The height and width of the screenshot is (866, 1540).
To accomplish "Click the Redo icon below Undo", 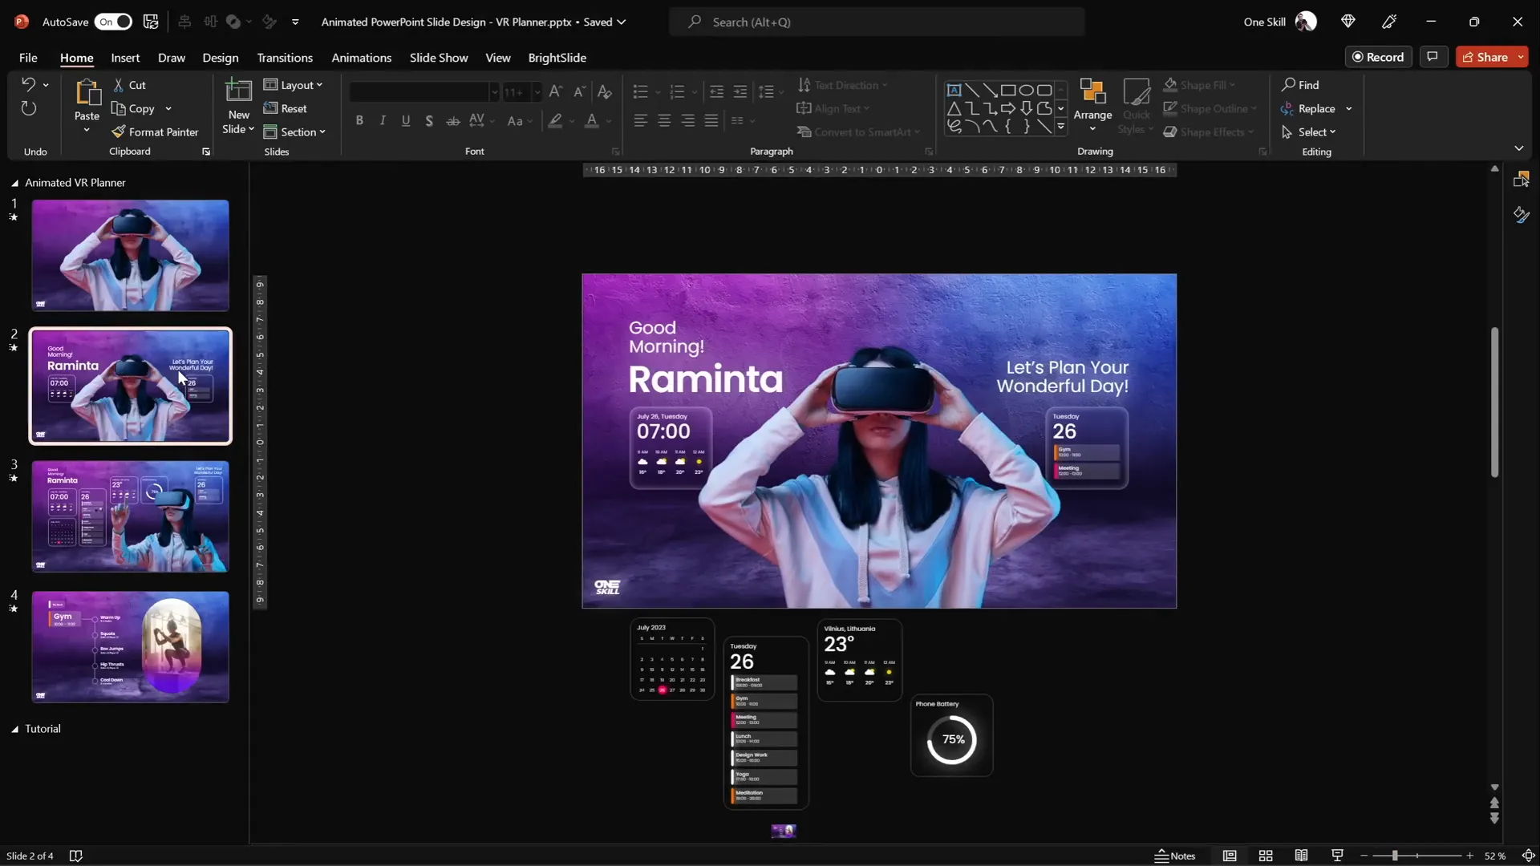I will 28,108.
